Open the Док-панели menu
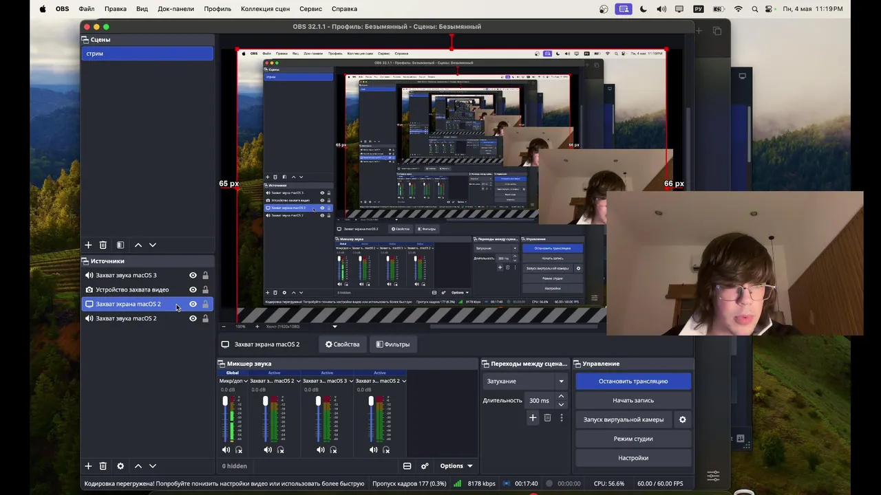Viewport: 881px width, 495px height. click(x=176, y=9)
